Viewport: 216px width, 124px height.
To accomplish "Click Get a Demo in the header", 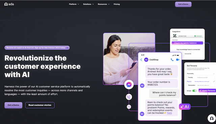I will (183, 4).
